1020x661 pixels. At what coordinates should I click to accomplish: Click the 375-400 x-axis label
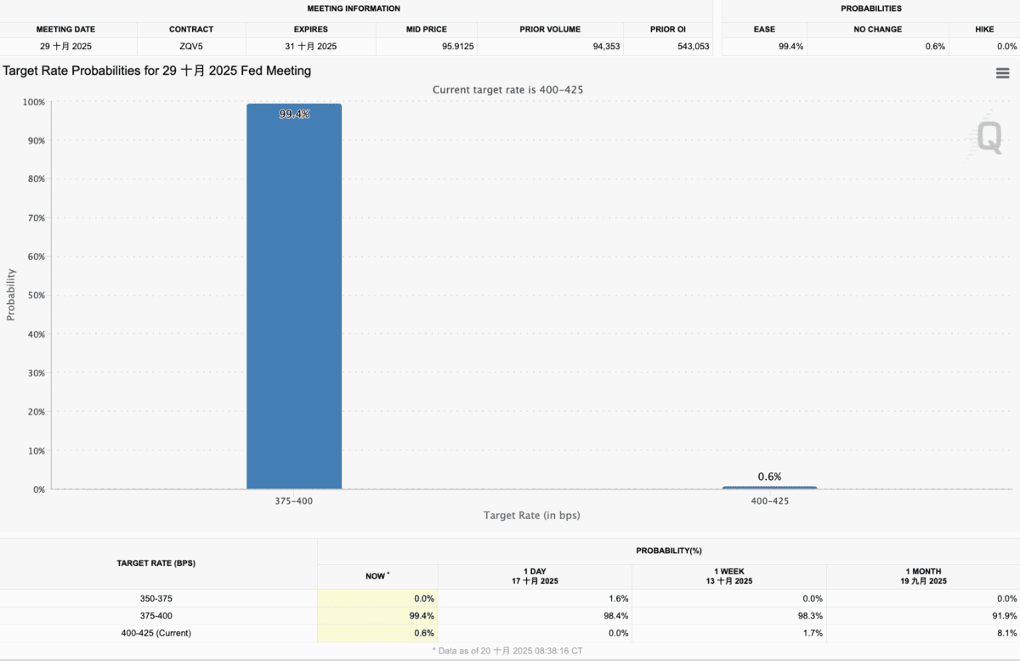pos(294,501)
